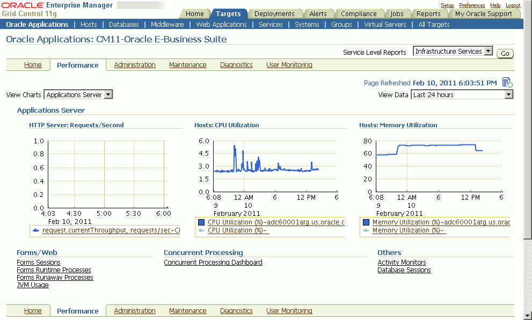532x320 pixels.
Task: Click the Go button
Action: click(505, 53)
